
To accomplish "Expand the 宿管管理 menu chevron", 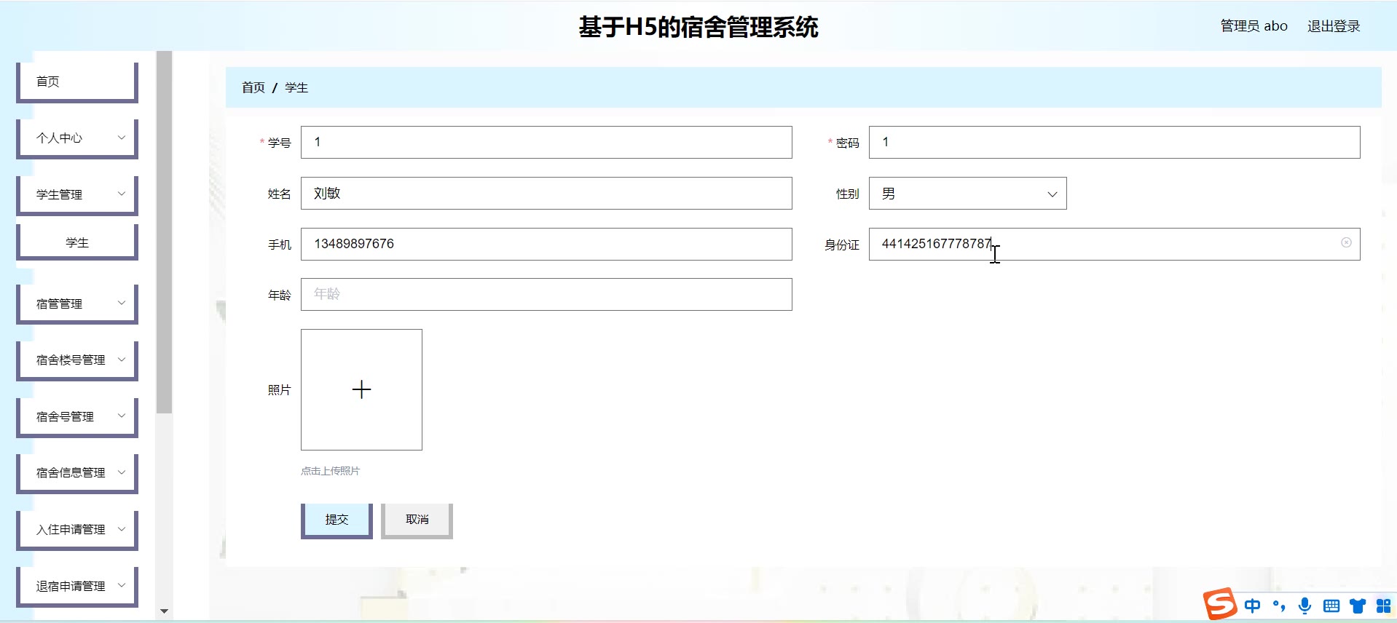I will (x=122, y=303).
